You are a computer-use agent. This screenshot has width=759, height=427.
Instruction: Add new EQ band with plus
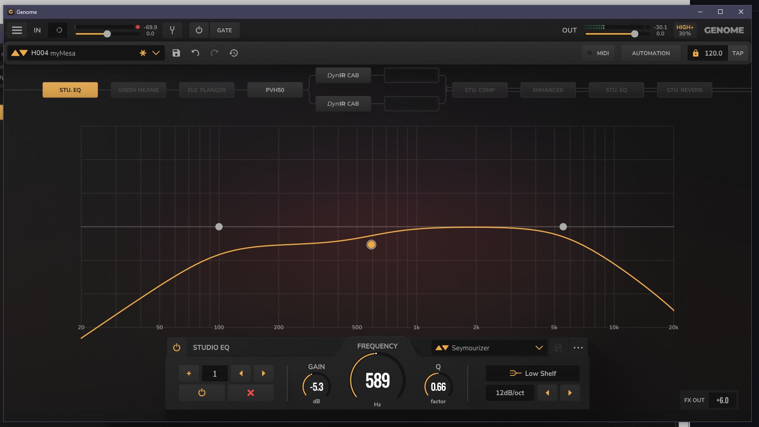pos(189,373)
